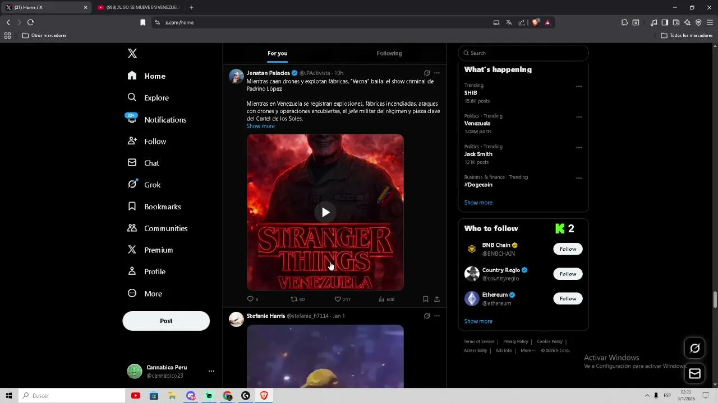Open options for the SHIB trend
This screenshot has width=718, height=403.
[579, 86]
